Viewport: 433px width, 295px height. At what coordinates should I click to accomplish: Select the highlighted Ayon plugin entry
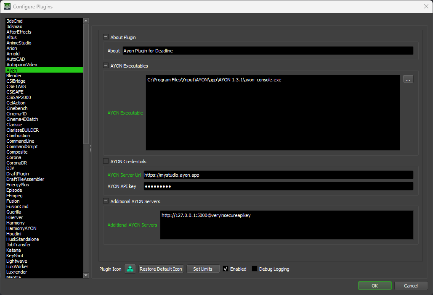pyautogui.click(x=44, y=70)
